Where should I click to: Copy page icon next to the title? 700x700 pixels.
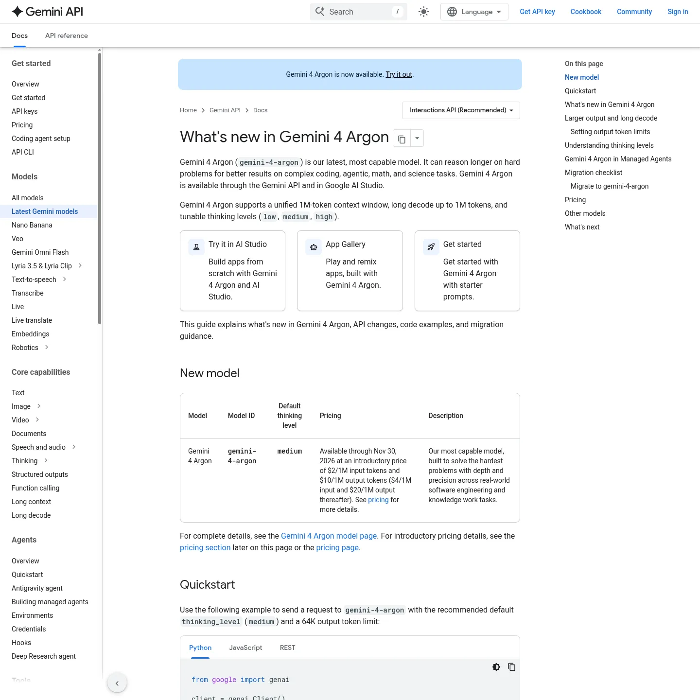402,139
